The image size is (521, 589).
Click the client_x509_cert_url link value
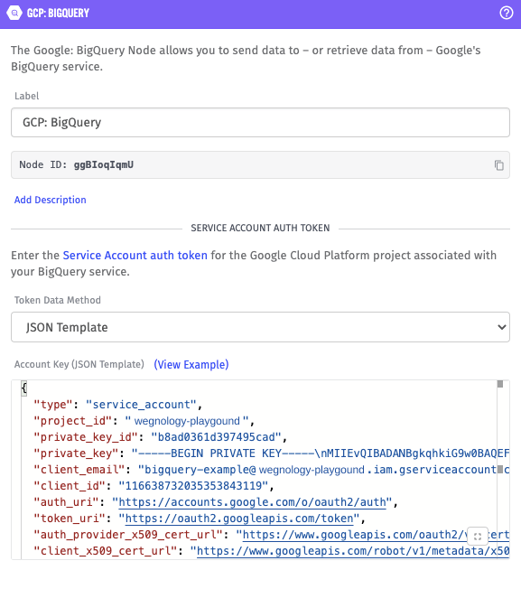(353, 551)
